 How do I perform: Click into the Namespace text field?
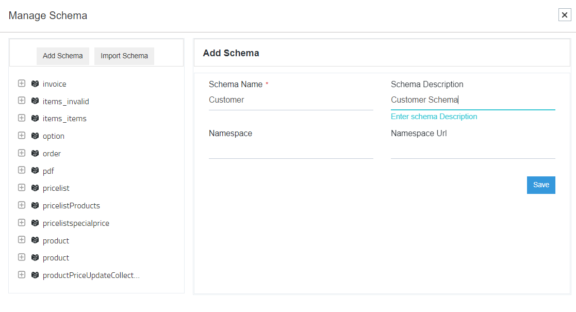pyautogui.click(x=290, y=150)
